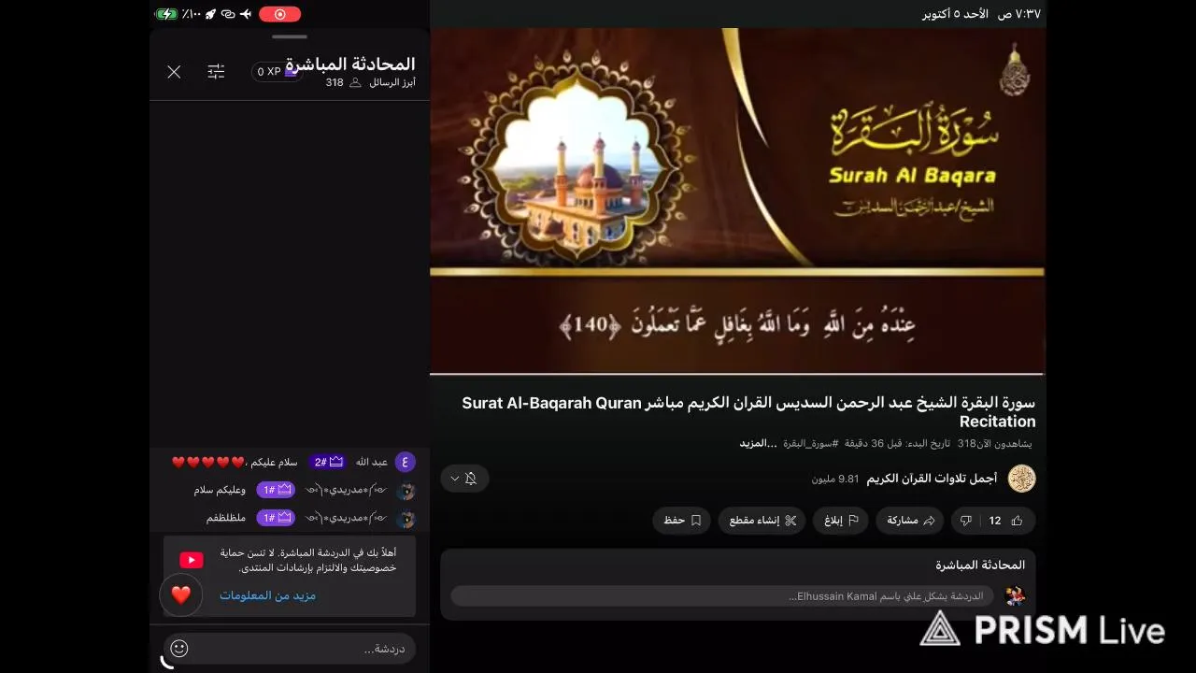Like the video (12 likes)
1196x673 pixels.
(x=1007, y=521)
